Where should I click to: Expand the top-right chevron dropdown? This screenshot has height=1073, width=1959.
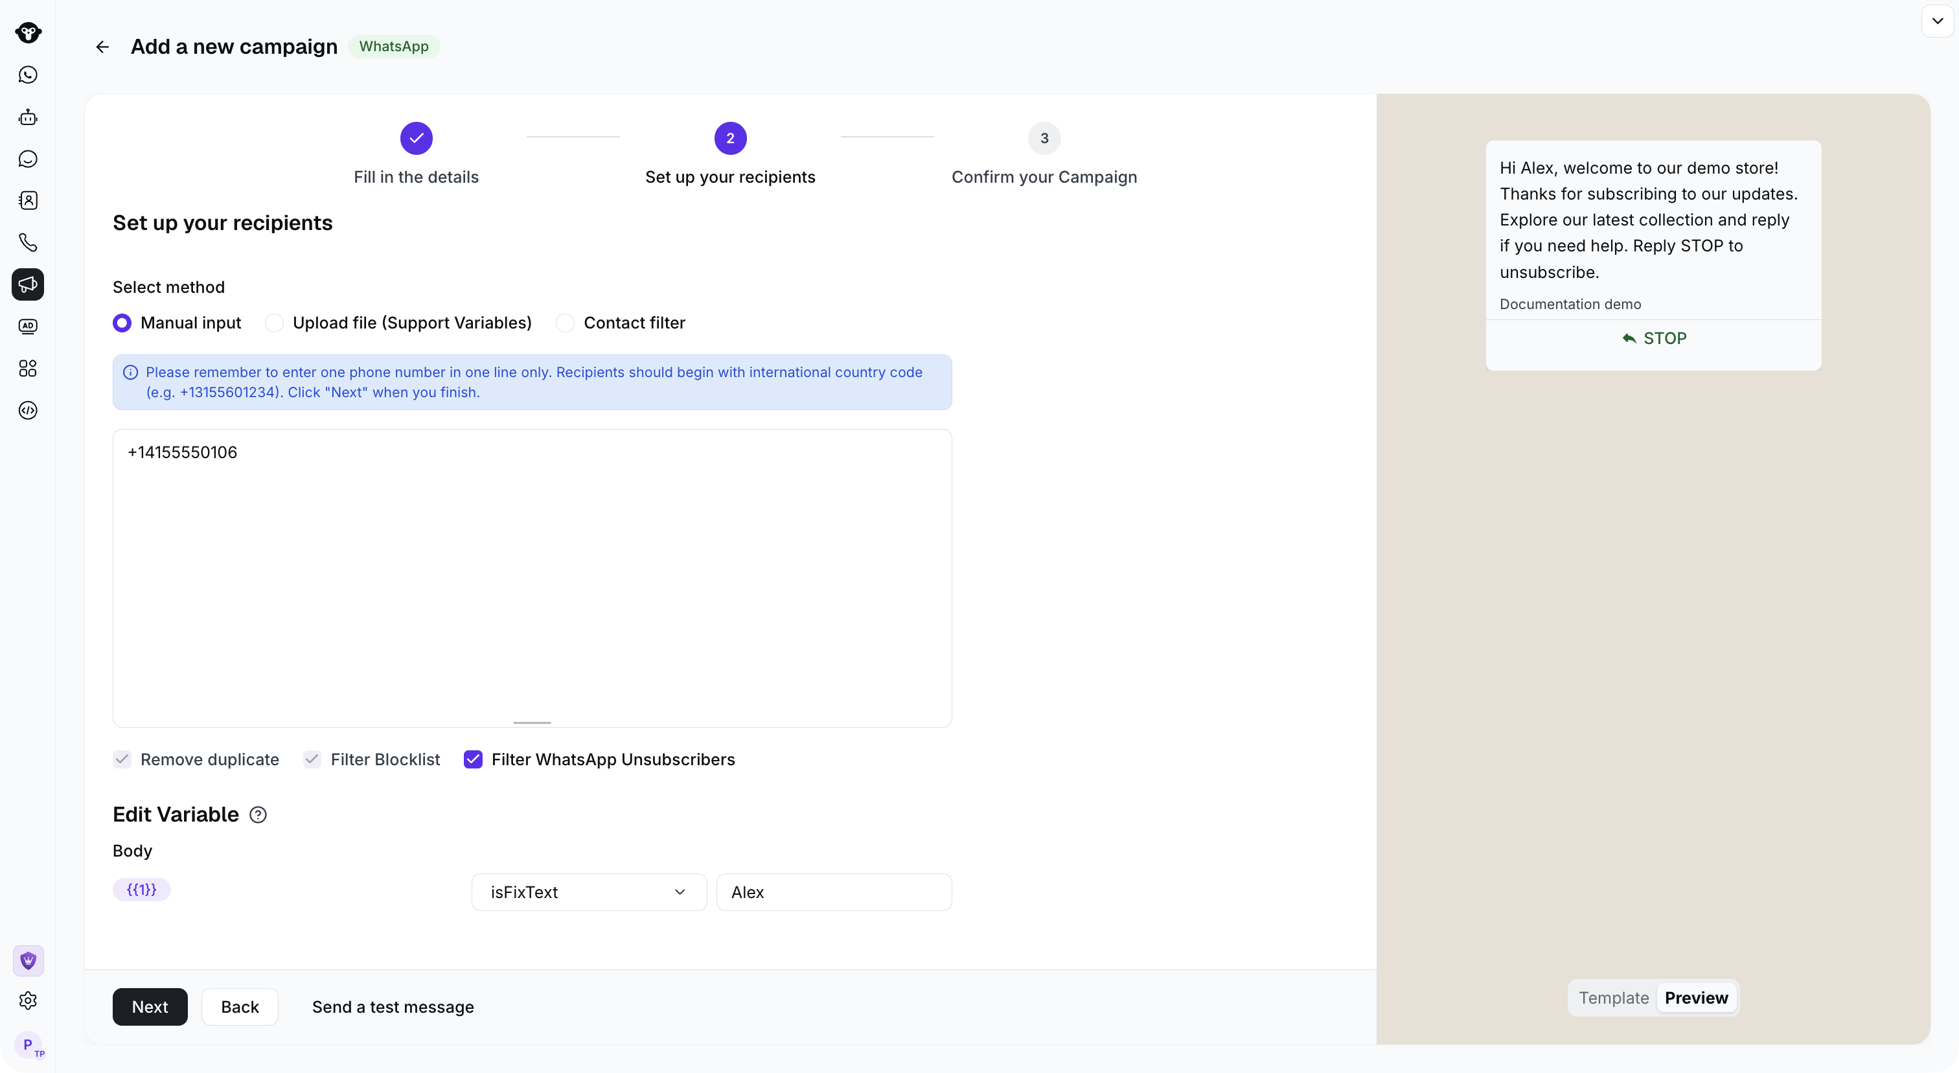pyautogui.click(x=1937, y=21)
